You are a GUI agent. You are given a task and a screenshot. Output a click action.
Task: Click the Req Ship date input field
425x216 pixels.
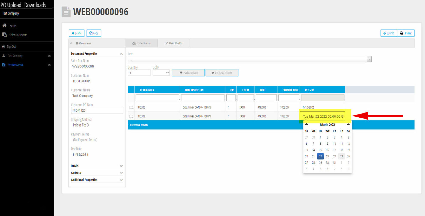click(x=323, y=116)
